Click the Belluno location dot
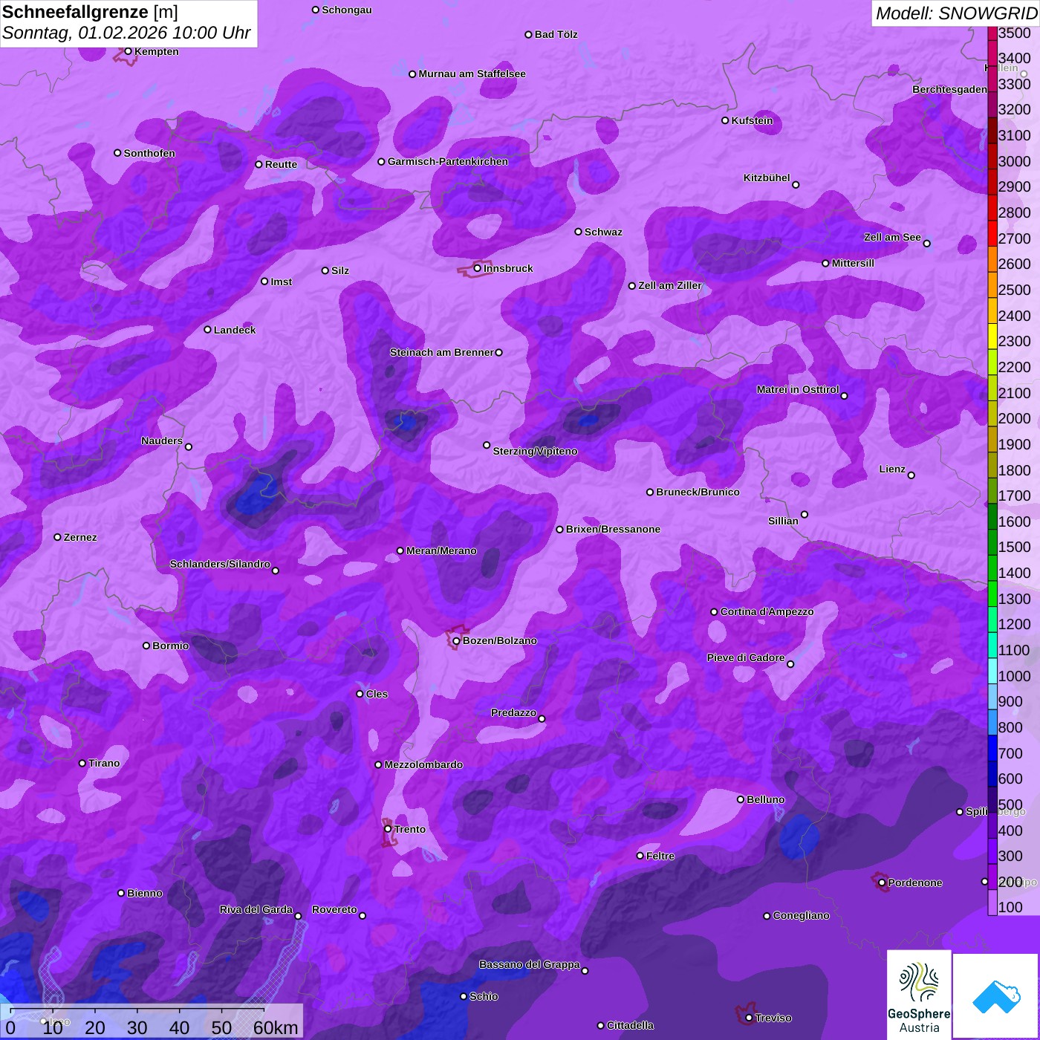Viewport: 1040px width, 1040px height. [x=741, y=799]
